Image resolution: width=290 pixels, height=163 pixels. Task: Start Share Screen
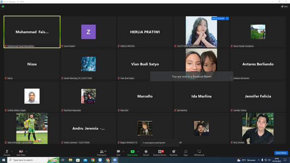coord(132,153)
